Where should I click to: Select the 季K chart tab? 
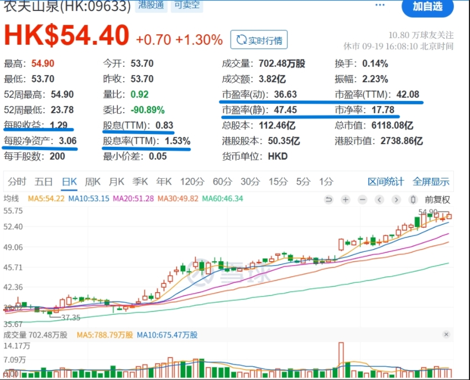click(x=140, y=182)
